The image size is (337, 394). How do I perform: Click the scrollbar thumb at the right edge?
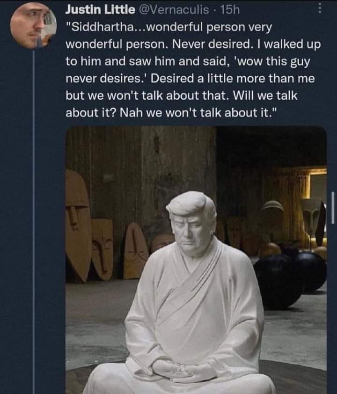pyautogui.click(x=333, y=208)
